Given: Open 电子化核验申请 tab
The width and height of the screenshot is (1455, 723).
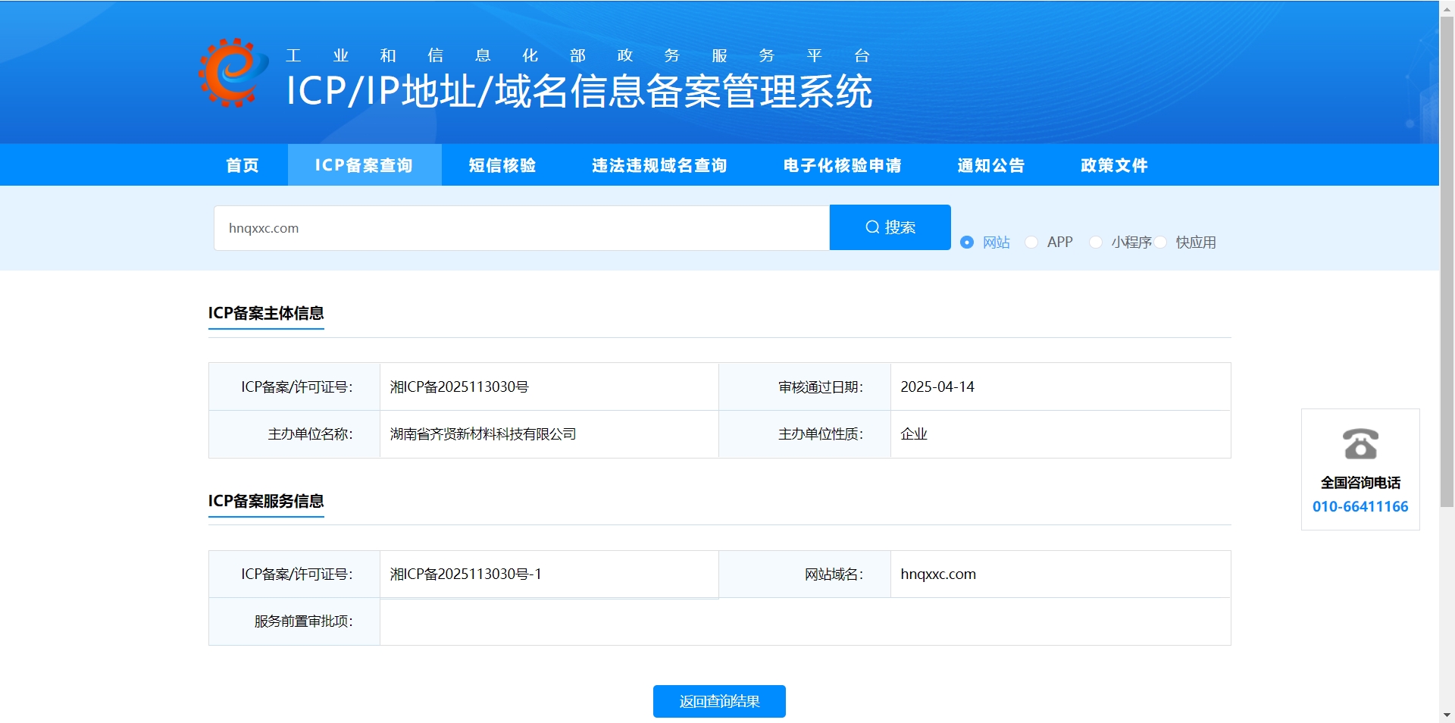Looking at the screenshot, I should tap(843, 165).
